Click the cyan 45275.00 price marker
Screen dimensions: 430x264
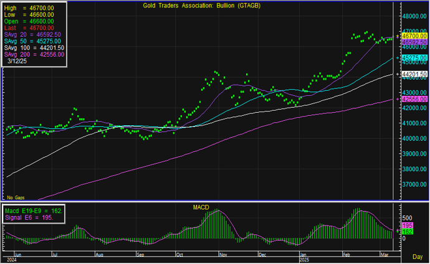click(x=413, y=58)
